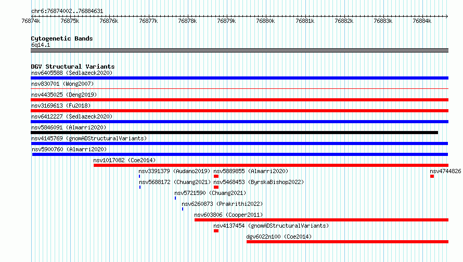Click the small blue marker under nsv3391379
Viewport: 463px width, 262px height.
(139, 176)
